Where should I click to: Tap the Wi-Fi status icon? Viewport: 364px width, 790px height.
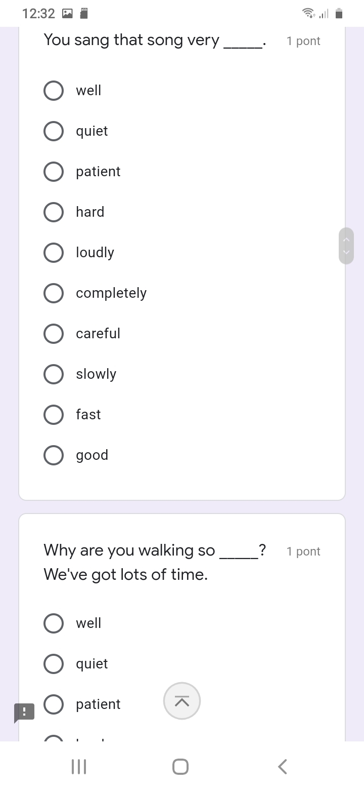(307, 14)
